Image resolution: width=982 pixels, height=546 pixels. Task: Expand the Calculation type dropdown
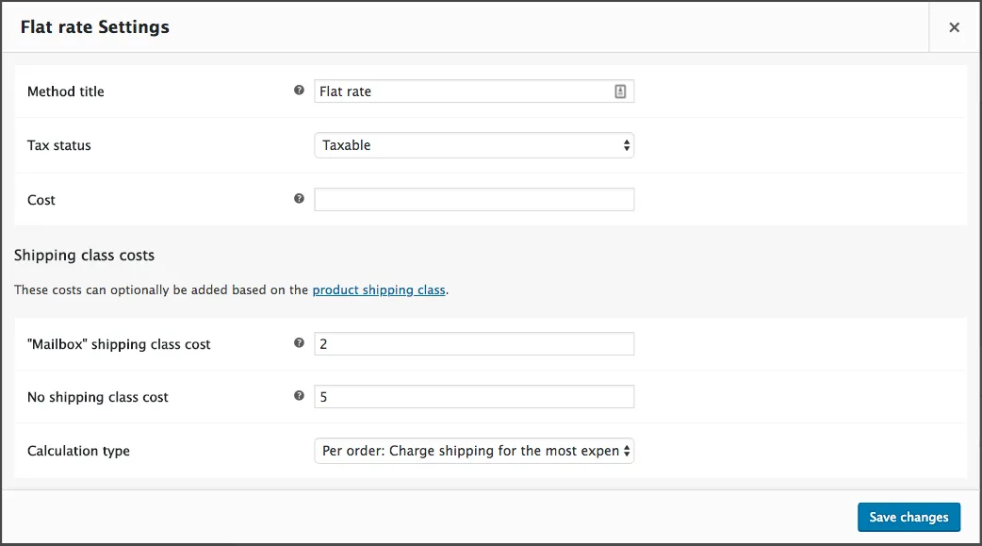(473, 451)
